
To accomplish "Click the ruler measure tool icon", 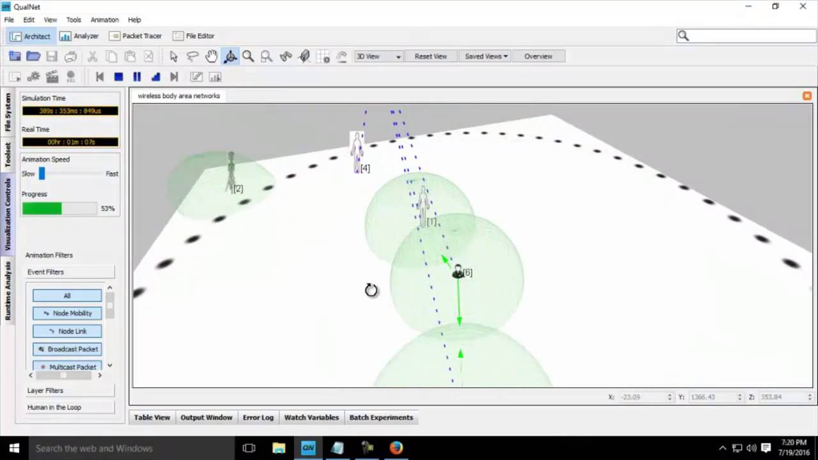I will pos(304,56).
